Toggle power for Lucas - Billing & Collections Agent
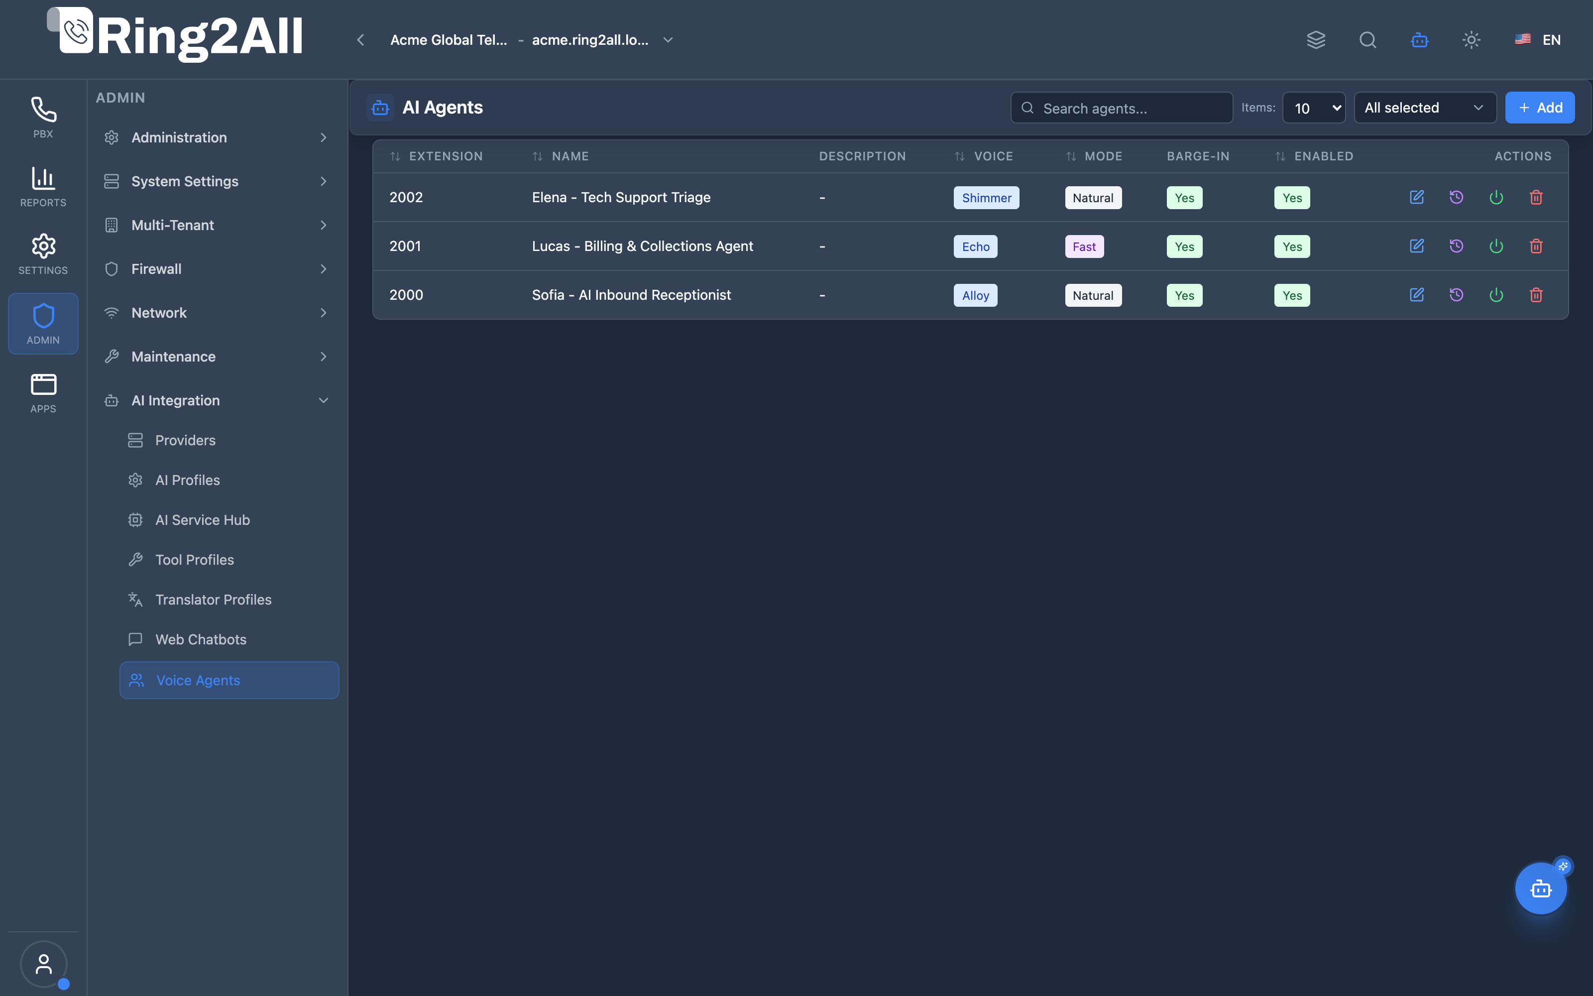Viewport: 1593px width, 996px height. tap(1496, 246)
